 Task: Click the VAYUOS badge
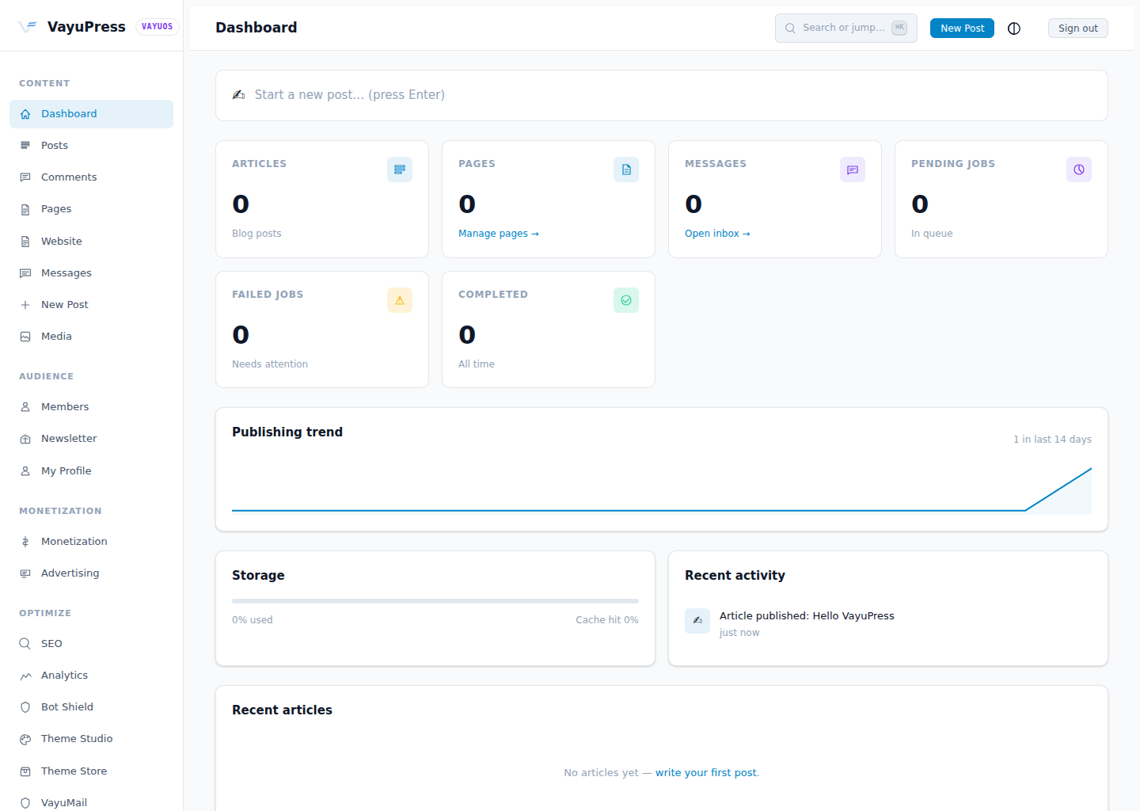(157, 26)
